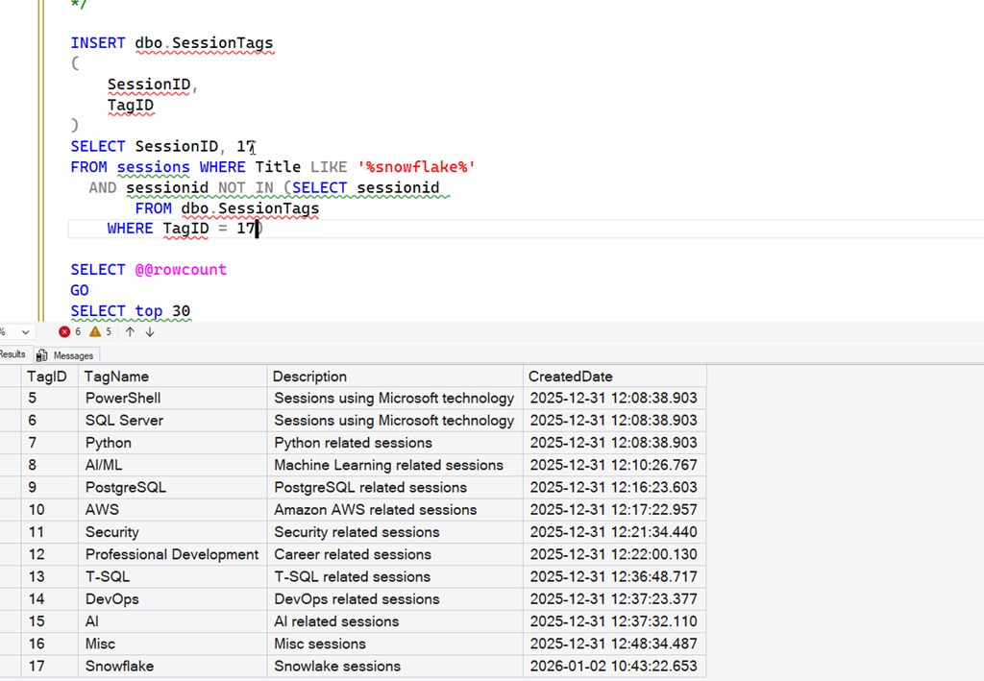Screen dimensions: 984x681
Task: Go to next issue with down arrow
Action: (x=150, y=331)
